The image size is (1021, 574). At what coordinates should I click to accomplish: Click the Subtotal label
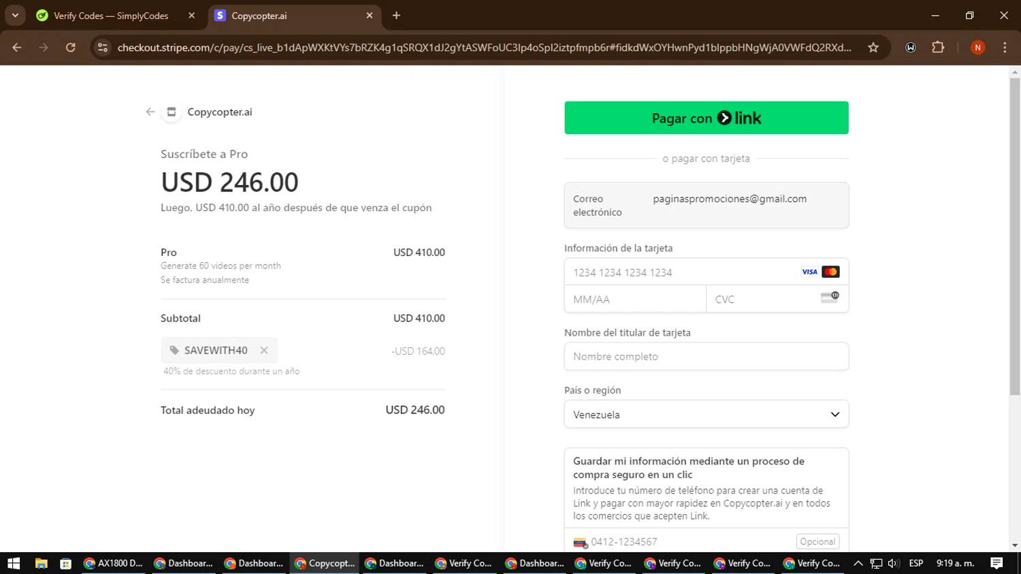pyautogui.click(x=180, y=318)
